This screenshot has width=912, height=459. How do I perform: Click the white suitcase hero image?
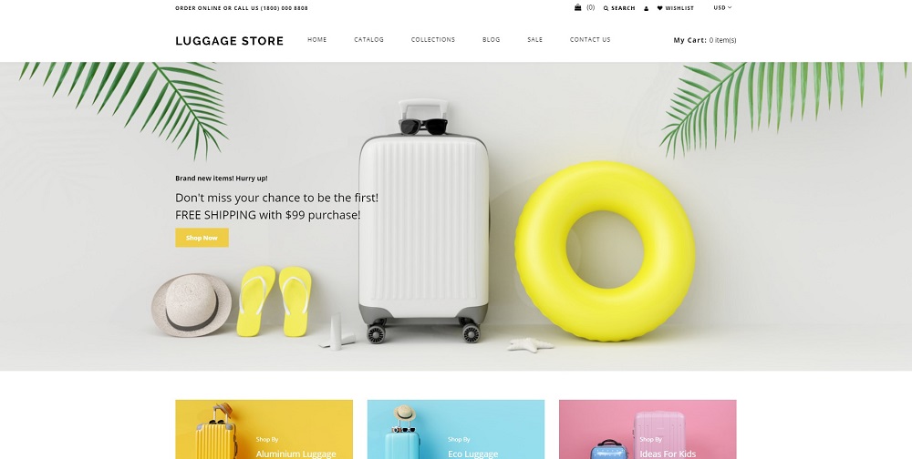pyautogui.click(x=423, y=220)
